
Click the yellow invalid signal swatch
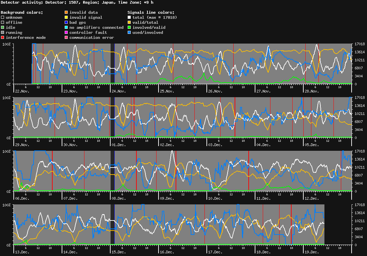pos(66,17)
